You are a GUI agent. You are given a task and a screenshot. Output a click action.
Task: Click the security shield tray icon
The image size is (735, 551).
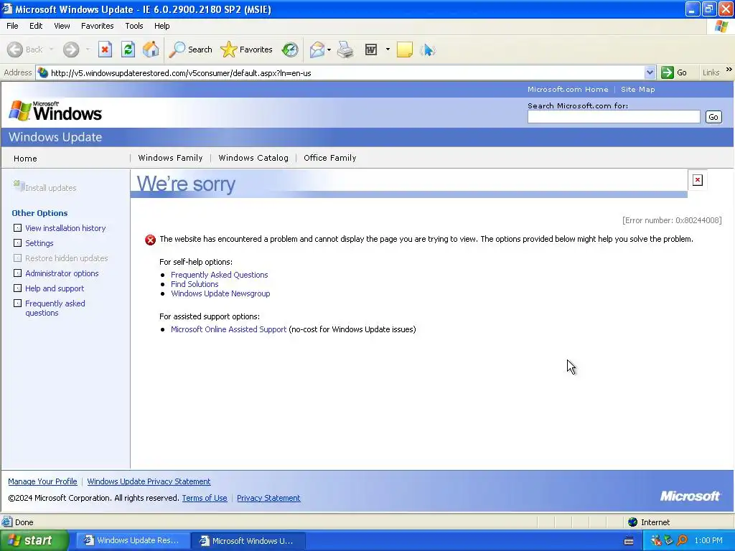click(x=656, y=541)
